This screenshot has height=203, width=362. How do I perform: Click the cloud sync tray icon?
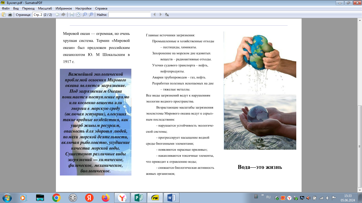[277, 198]
